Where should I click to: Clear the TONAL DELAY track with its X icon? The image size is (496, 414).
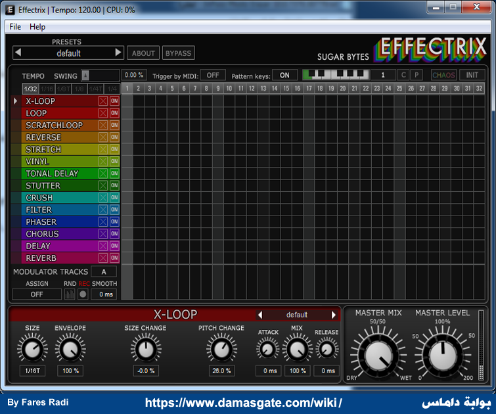[103, 173]
